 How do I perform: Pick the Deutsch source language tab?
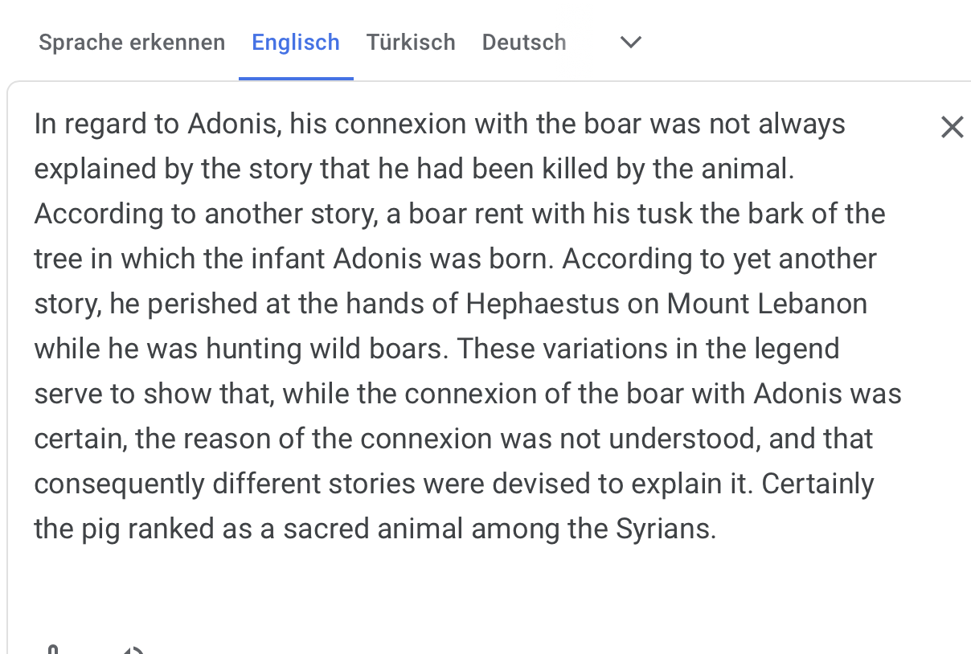pos(524,43)
